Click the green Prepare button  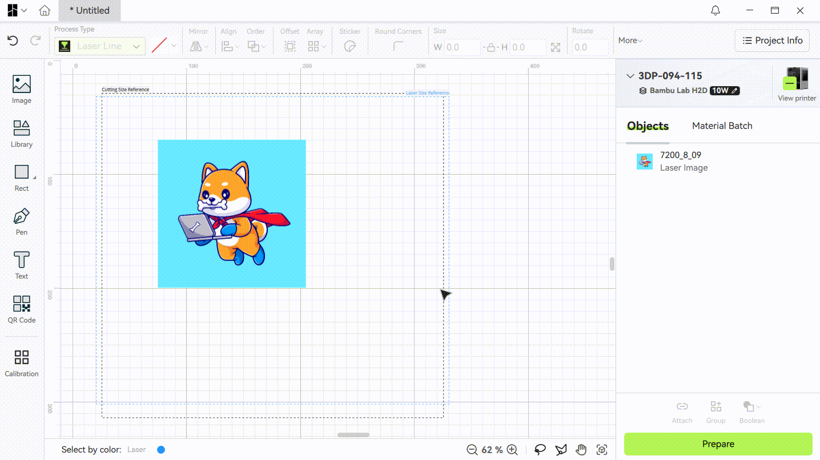point(718,444)
